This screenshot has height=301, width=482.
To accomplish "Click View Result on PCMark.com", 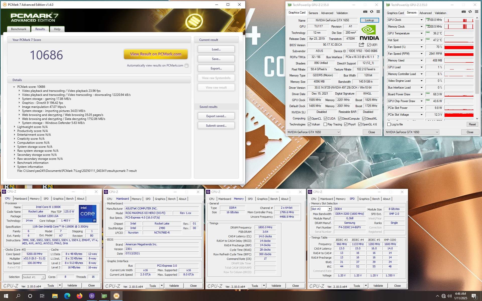I will tap(156, 54).
